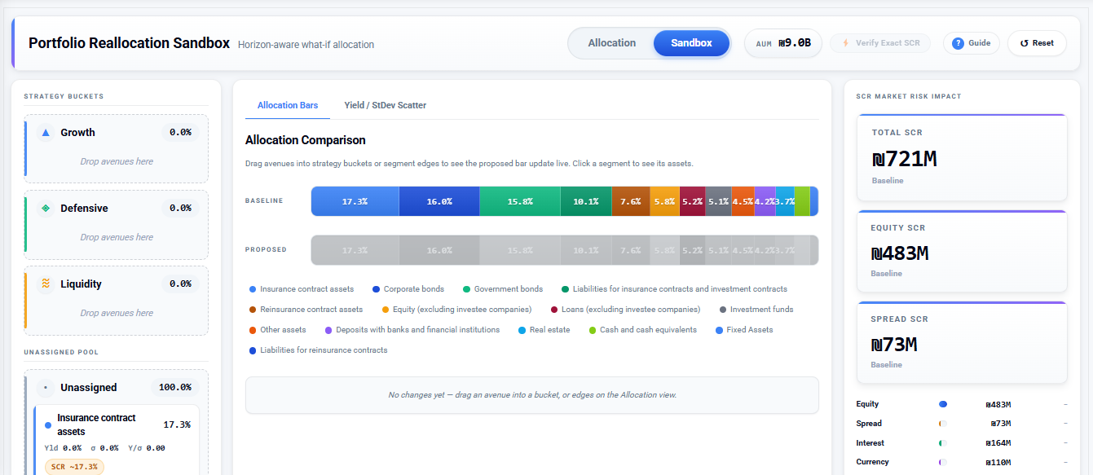The image size is (1093, 475).
Task: Click Deposits with banks legend entry
Action: point(412,330)
